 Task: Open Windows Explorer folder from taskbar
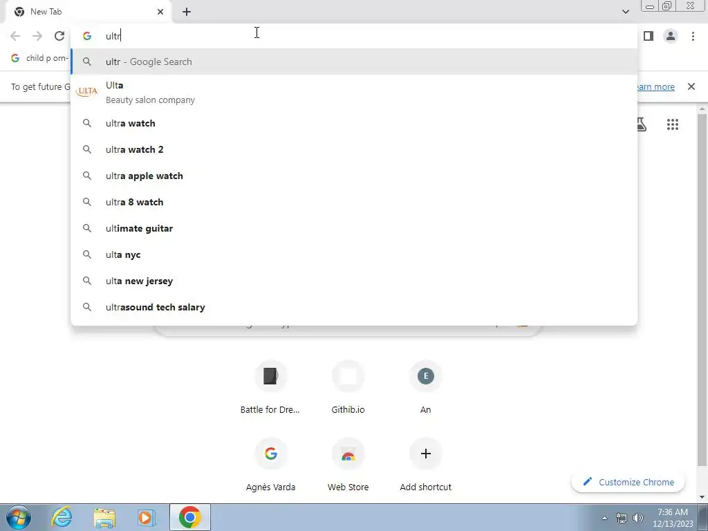(104, 517)
